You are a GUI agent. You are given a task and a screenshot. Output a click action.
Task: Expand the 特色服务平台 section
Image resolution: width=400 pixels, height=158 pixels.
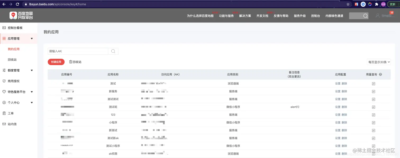point(32,92)
